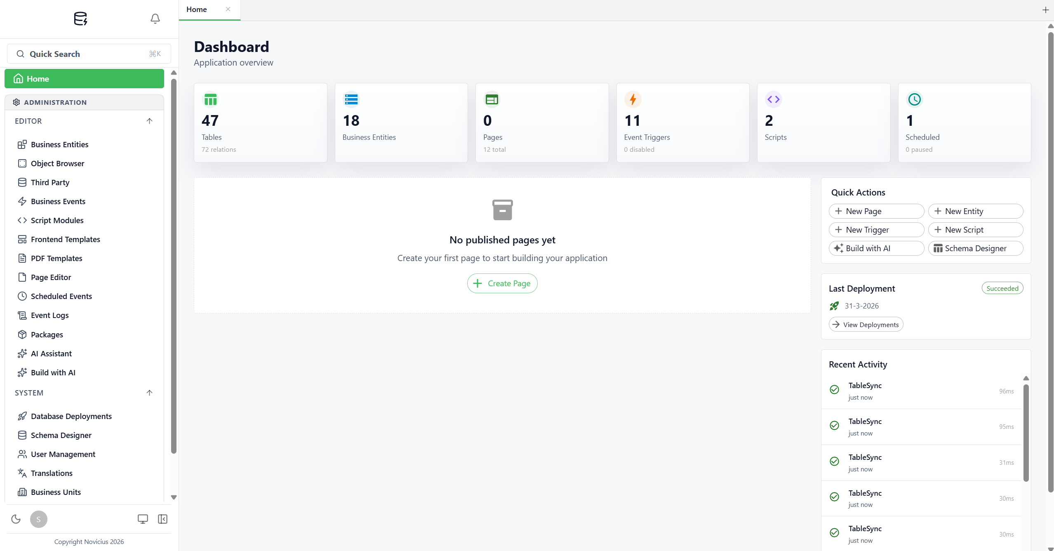Click the desktop monitor icon in footer

coord(143,519)
